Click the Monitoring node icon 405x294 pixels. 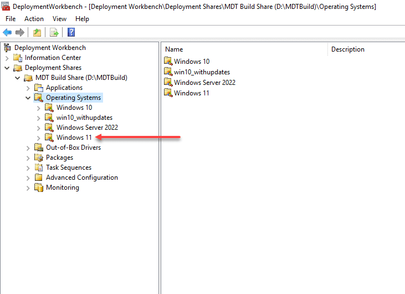pos(39,187)
